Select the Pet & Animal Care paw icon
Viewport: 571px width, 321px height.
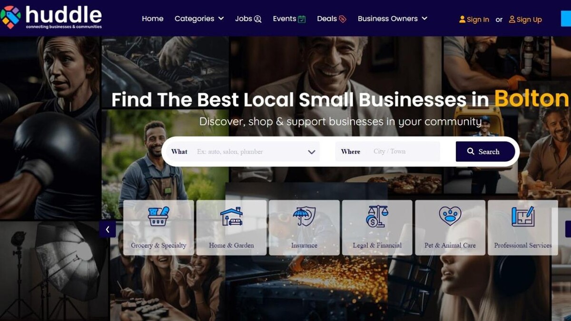[450, 216]
